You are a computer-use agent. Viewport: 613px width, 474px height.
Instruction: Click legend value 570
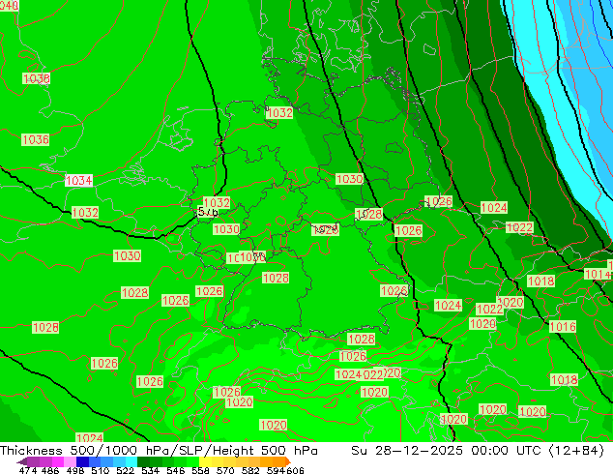(x=225, y=470)
